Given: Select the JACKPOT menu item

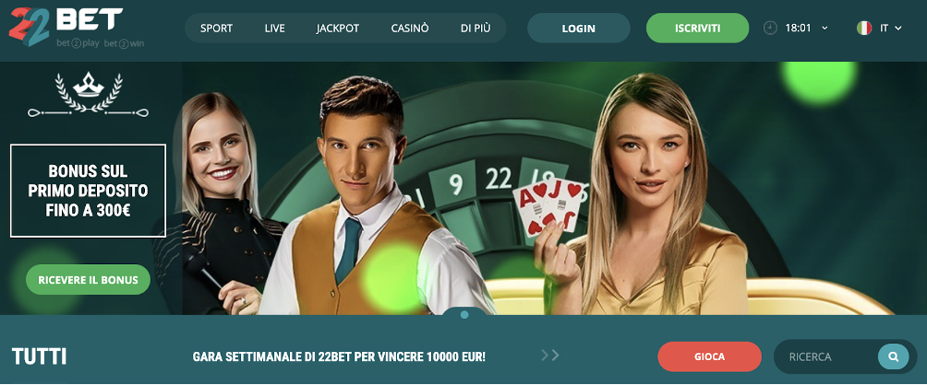Looking at the screenshot, I should click(x=338, y=29).
